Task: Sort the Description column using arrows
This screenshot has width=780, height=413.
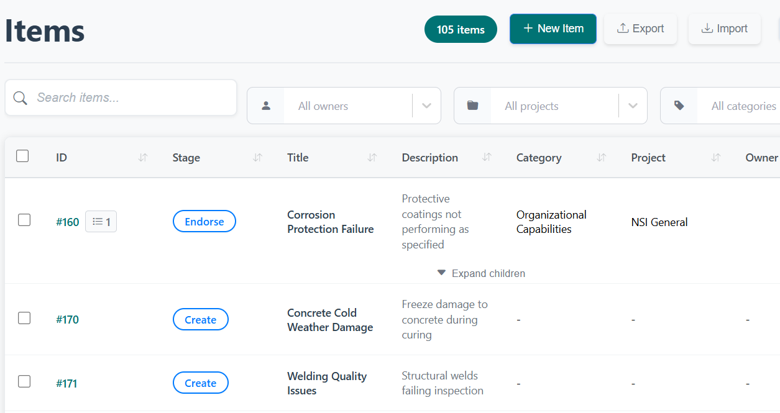Action: pos(487,158)
